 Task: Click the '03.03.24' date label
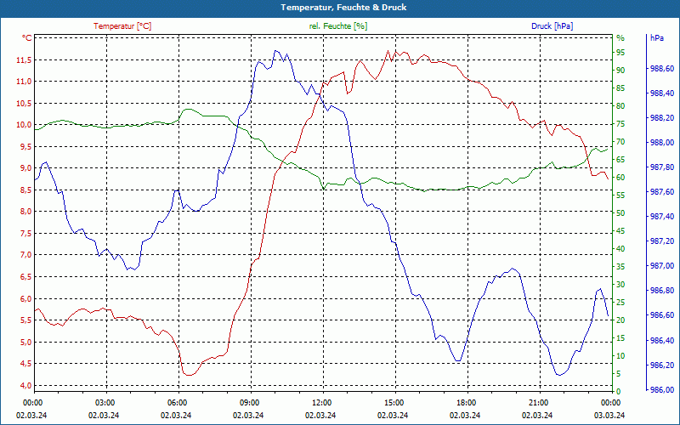(609, 415)
